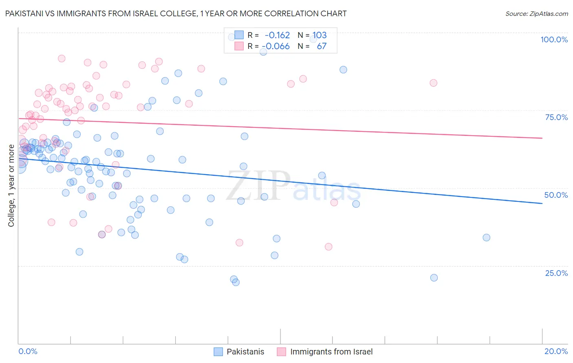The width and height of the screenshot is (573, 363).
Task: Click the 100.0% y-axis label
Action: coord(554,39)
